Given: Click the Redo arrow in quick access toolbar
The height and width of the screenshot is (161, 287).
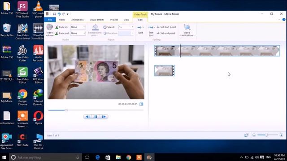Looking at the screenshot, I should pos(64,14).
